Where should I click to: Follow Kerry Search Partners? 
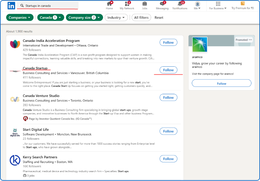click(x=168, y=159)
